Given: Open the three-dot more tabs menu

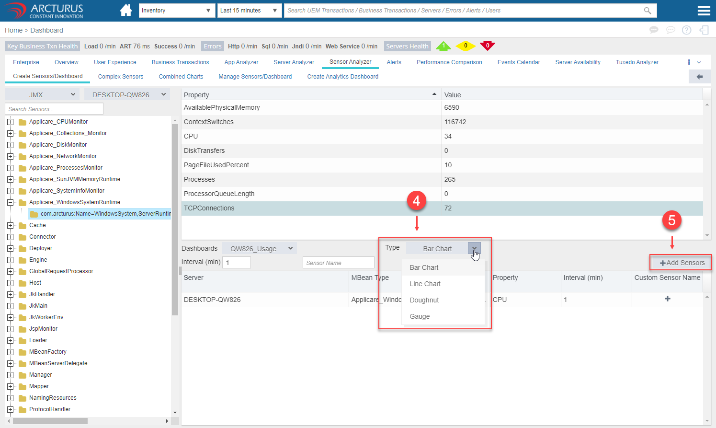Looking at the screenshot, I should (689, 62).
